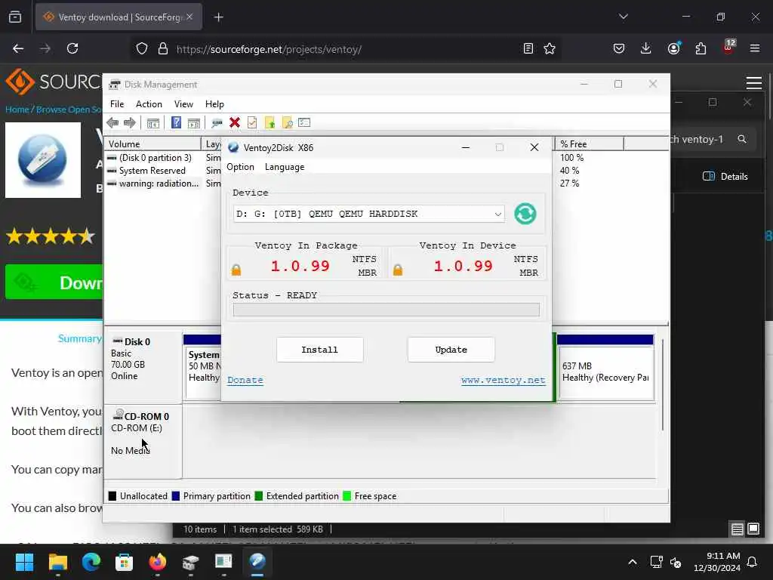Screen dimensions: 773x580
Task: Open Language menu in Ventoy2Disk
Action: tap(285, 167)
